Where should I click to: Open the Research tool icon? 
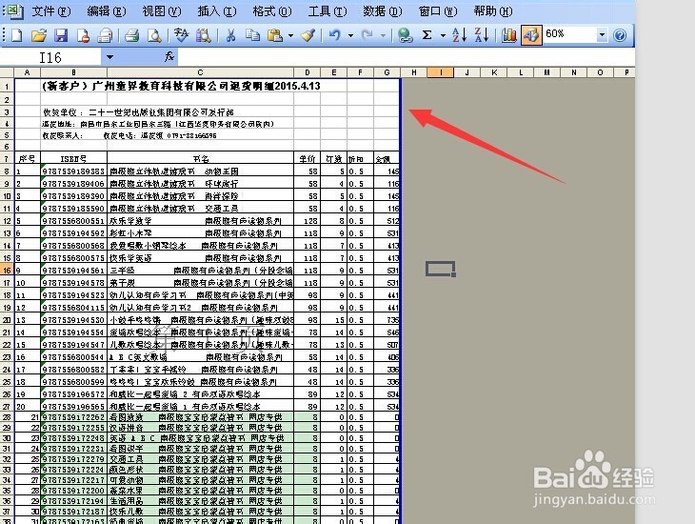pyautogui.click(x=204, y=35)
